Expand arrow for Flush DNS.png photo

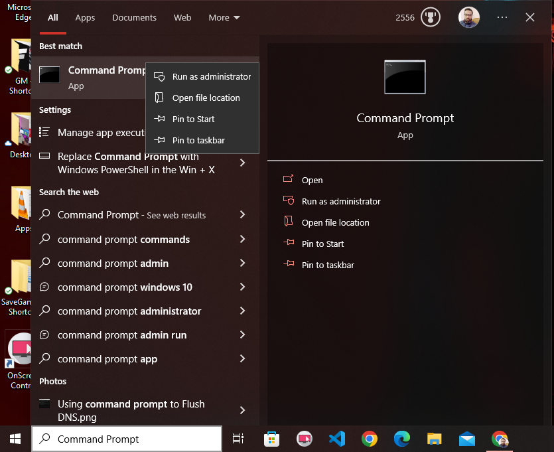click(x=242, y=410)
